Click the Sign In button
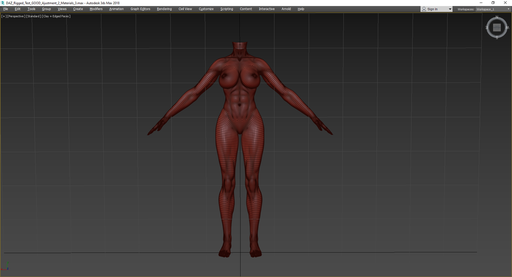The image size is (512, 277). pos(433,9)
